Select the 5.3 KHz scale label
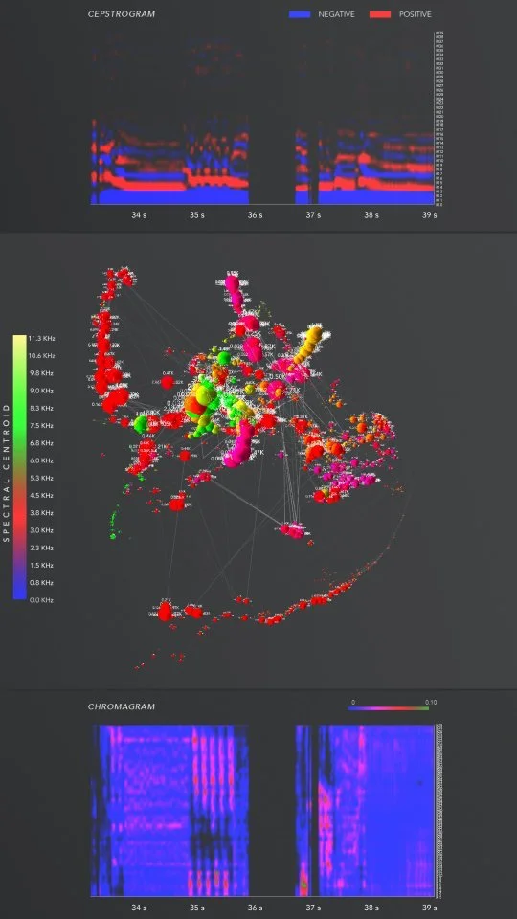517x919 pixels. [41, 478]
